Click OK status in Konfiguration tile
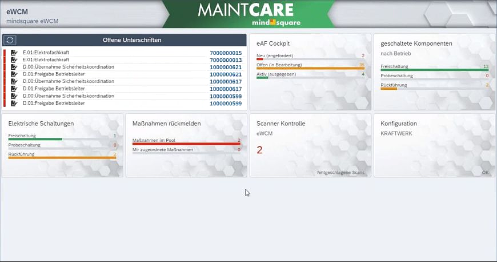Viewport: 497px width, 262px height. [x=485, y=172]
